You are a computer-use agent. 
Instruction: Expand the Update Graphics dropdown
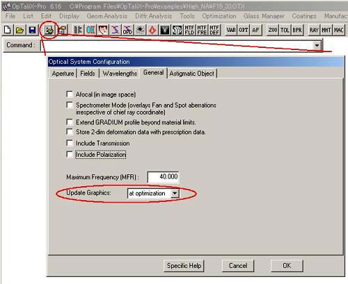[x=175, y=193]
